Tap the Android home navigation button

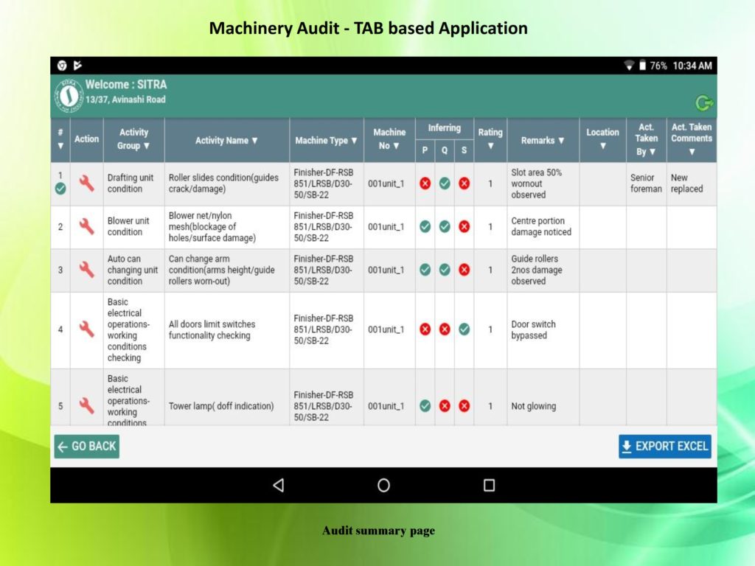[x=383, y=485]
